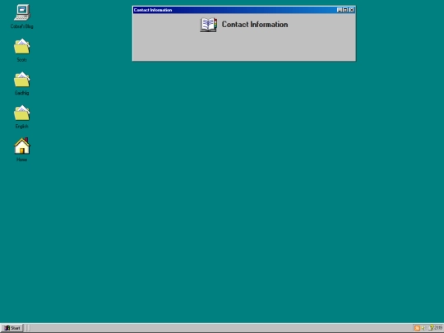Click the address book icon in Contact Information
This screenshot has width=444, height=333.
click(x=209, y=25)
